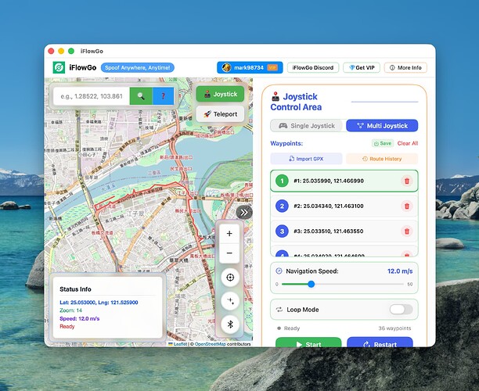
Task: Click the numbered circle 3 badge
Action: pos(282,231)
